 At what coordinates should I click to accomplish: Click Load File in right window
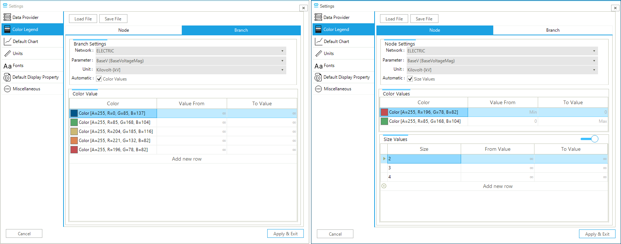[394, 19]
